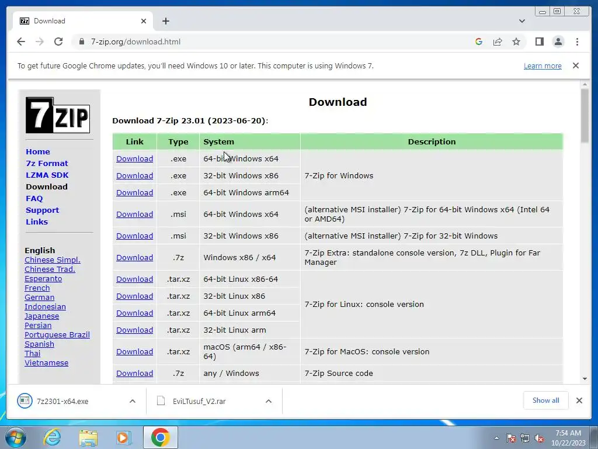Open Windows Explorer from taskbar
598x449 pixels.
(x=88, y=437)
